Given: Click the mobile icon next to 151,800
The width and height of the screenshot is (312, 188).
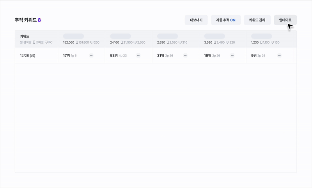Looking at the screenshot, I should pos(77,42).
